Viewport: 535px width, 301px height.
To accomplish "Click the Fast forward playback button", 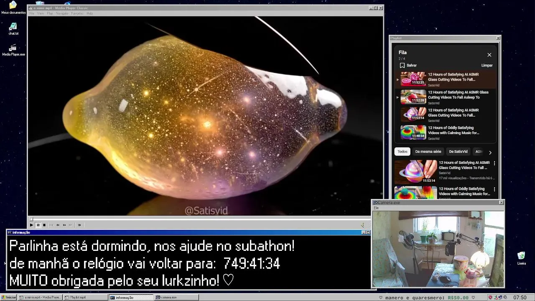I will tap(64, 225).
